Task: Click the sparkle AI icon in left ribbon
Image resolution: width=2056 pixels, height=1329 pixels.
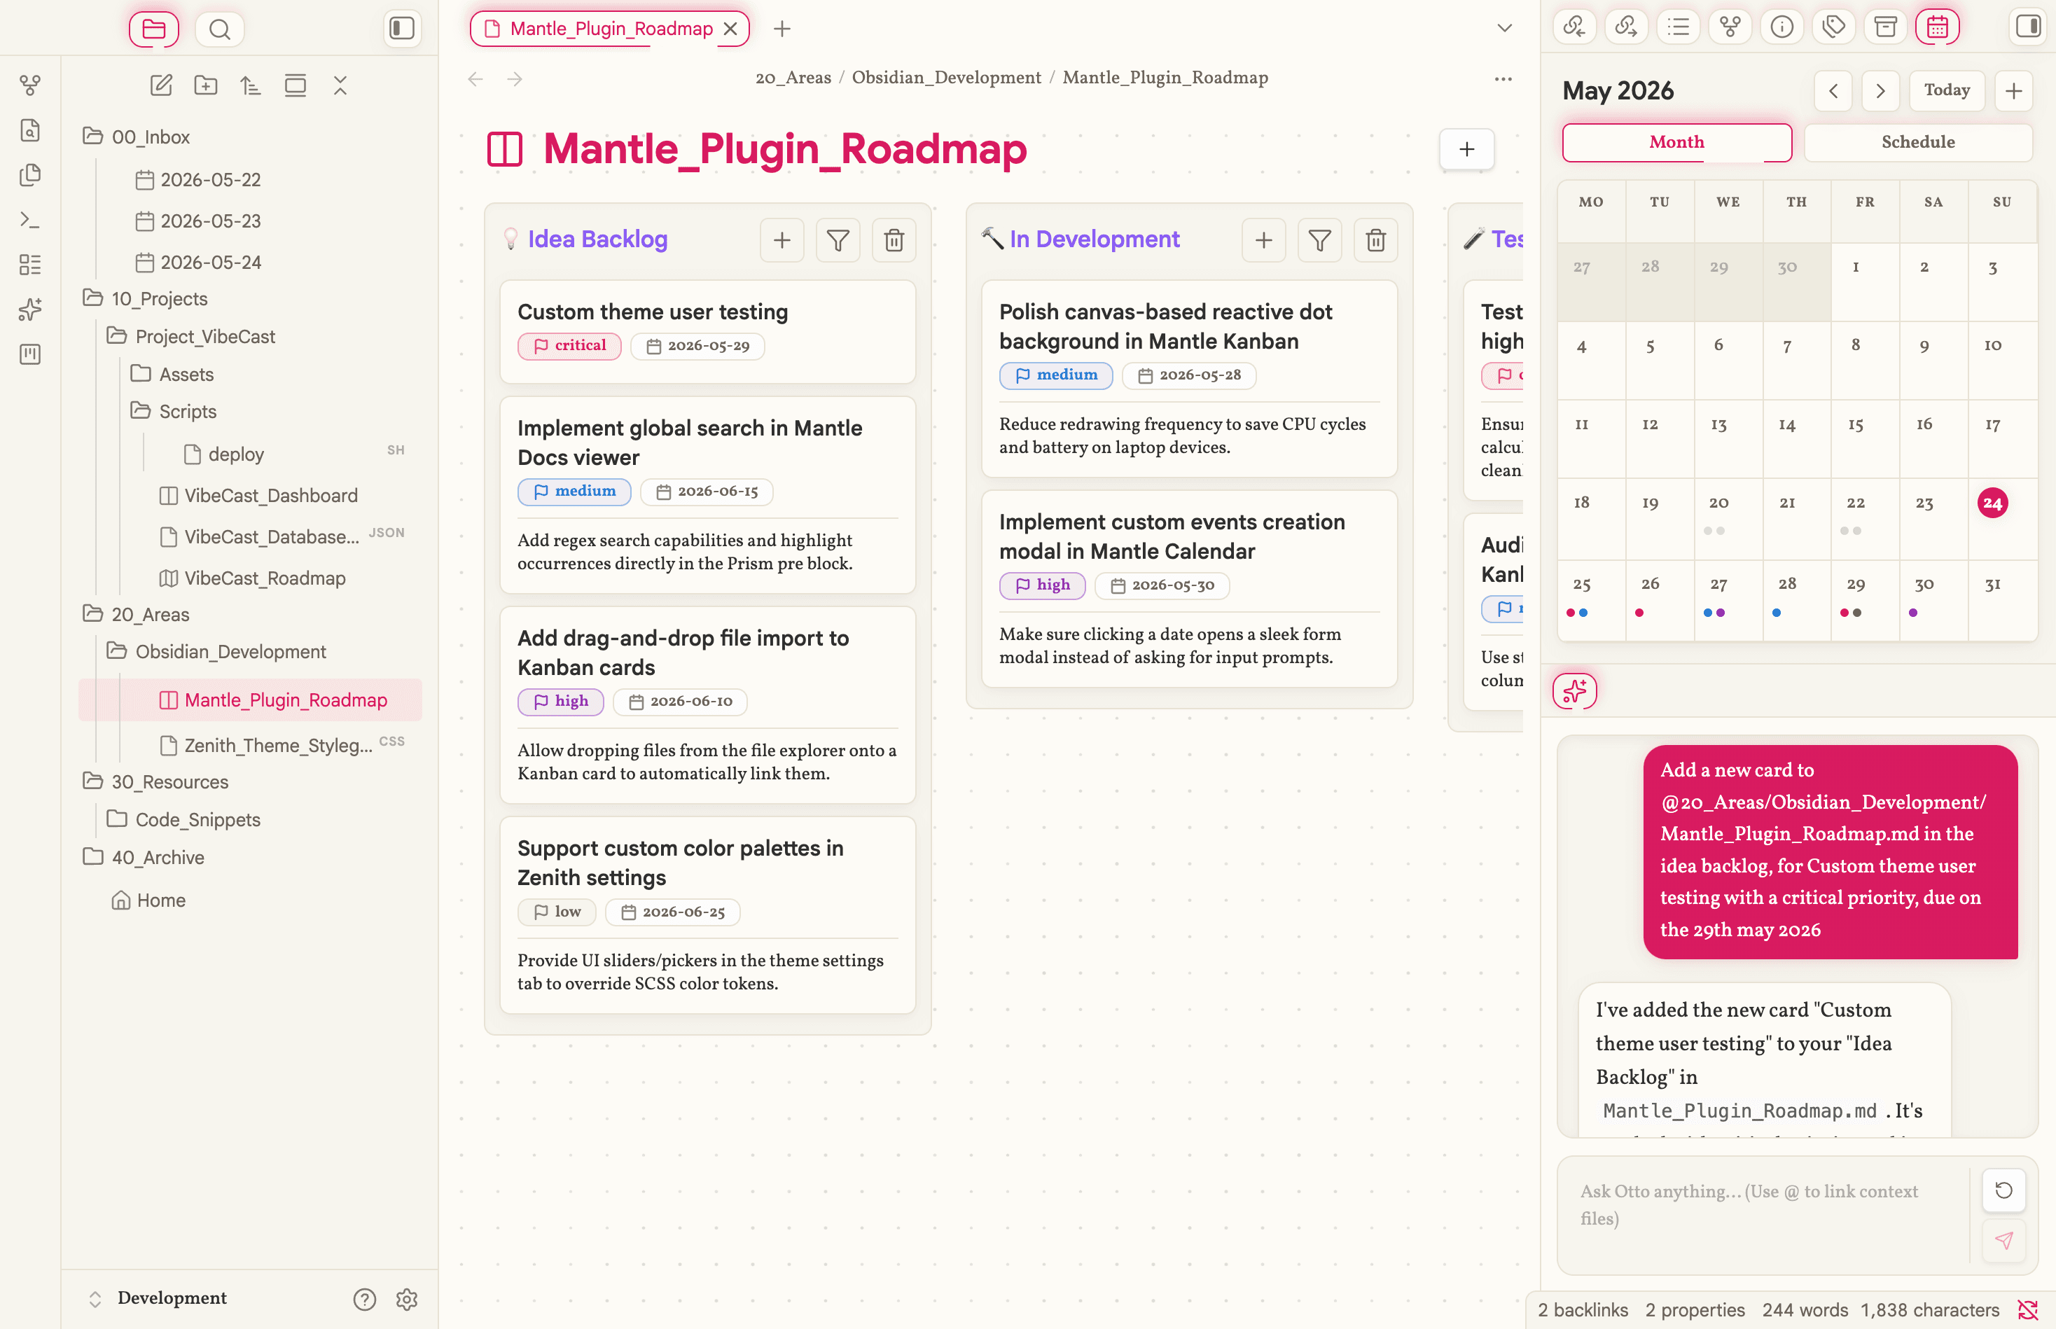Action: click(x=30, y=309)
